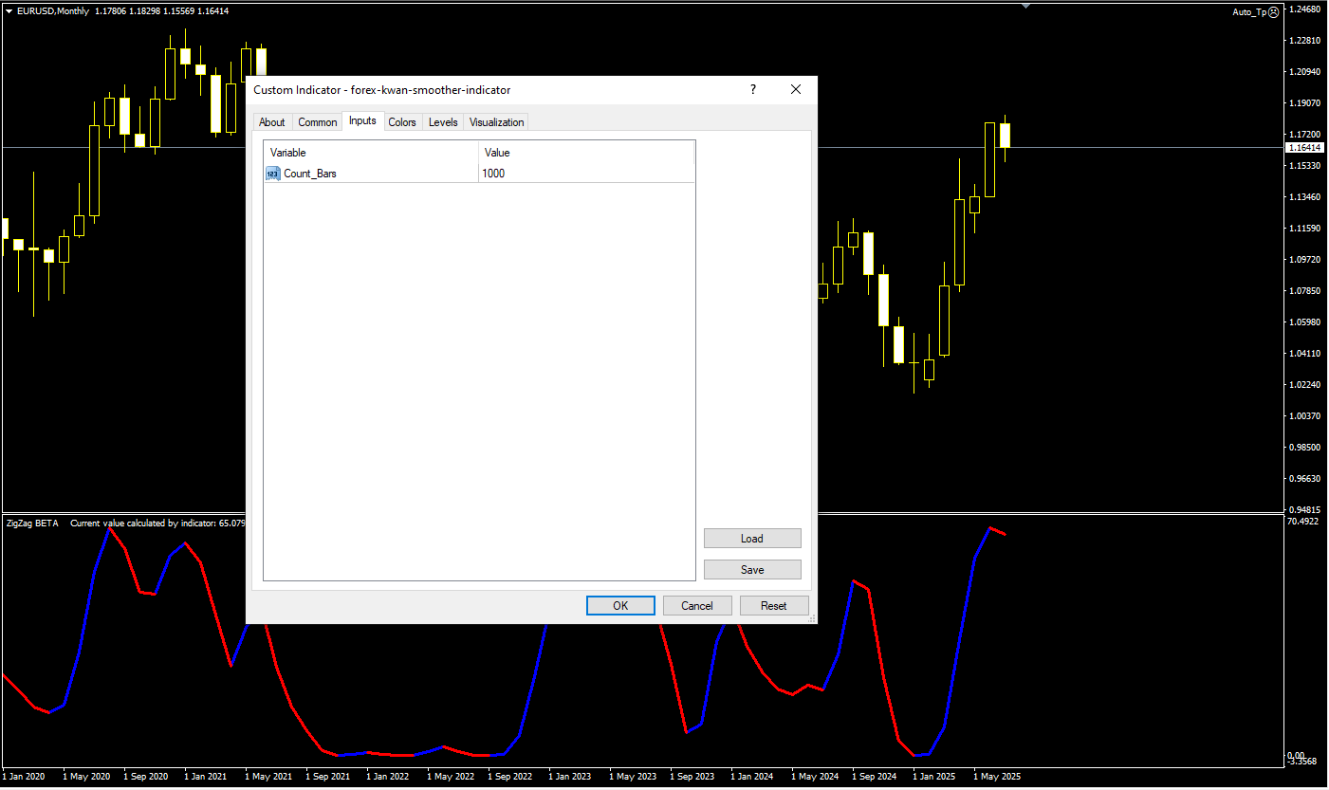This screenshot has width=1329, height=790.
Task: Click the dialog help question mark
Action: point(753,90)
